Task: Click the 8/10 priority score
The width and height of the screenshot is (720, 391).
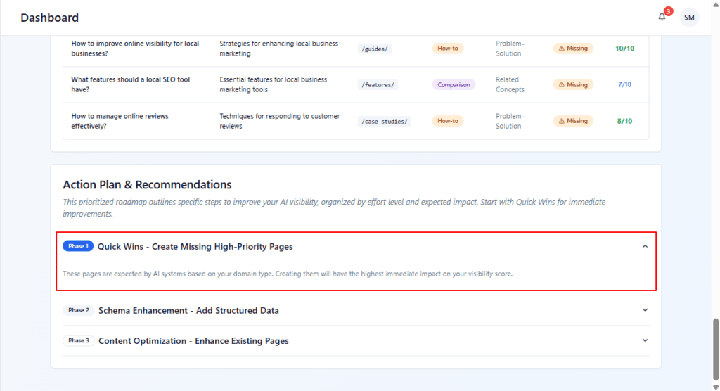Action: click(x=624, y=121)
